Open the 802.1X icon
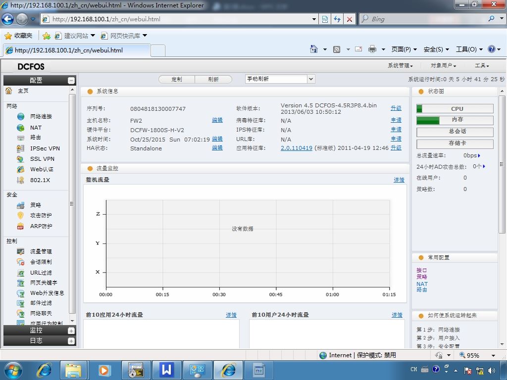 click(21, 180)
